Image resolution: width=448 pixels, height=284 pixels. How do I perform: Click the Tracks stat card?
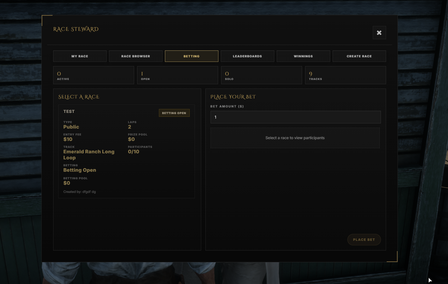pyautogui.click(x=346, y=75)
